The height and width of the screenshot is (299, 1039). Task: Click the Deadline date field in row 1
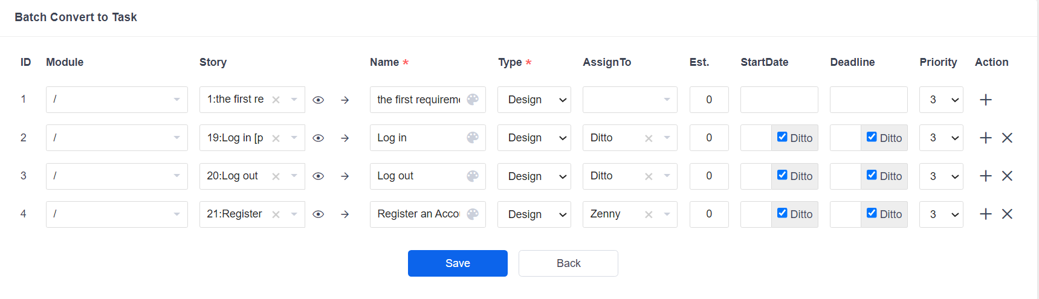tap(869, 100)
